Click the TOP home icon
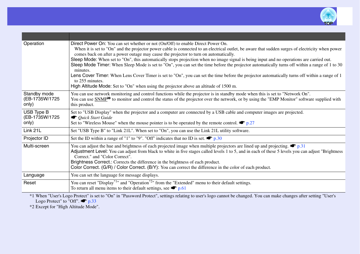This screenshot has height=254, width=360. (328, 17)
